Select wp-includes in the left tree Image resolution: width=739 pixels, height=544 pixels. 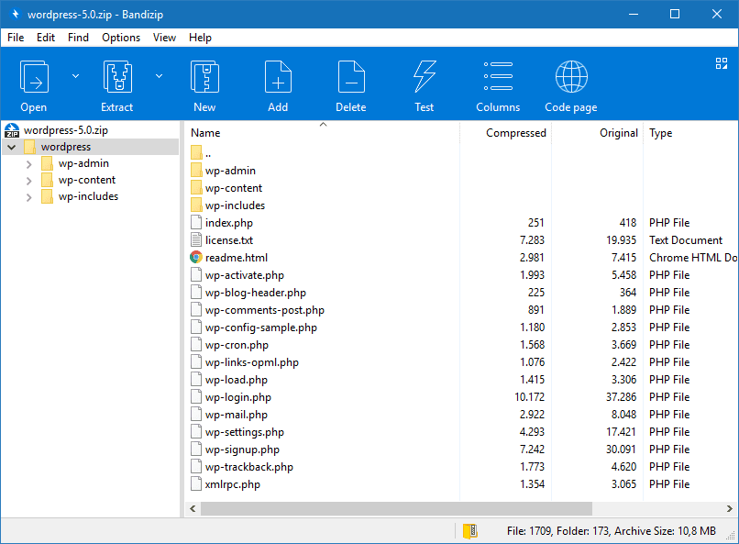tap(88, 196)
